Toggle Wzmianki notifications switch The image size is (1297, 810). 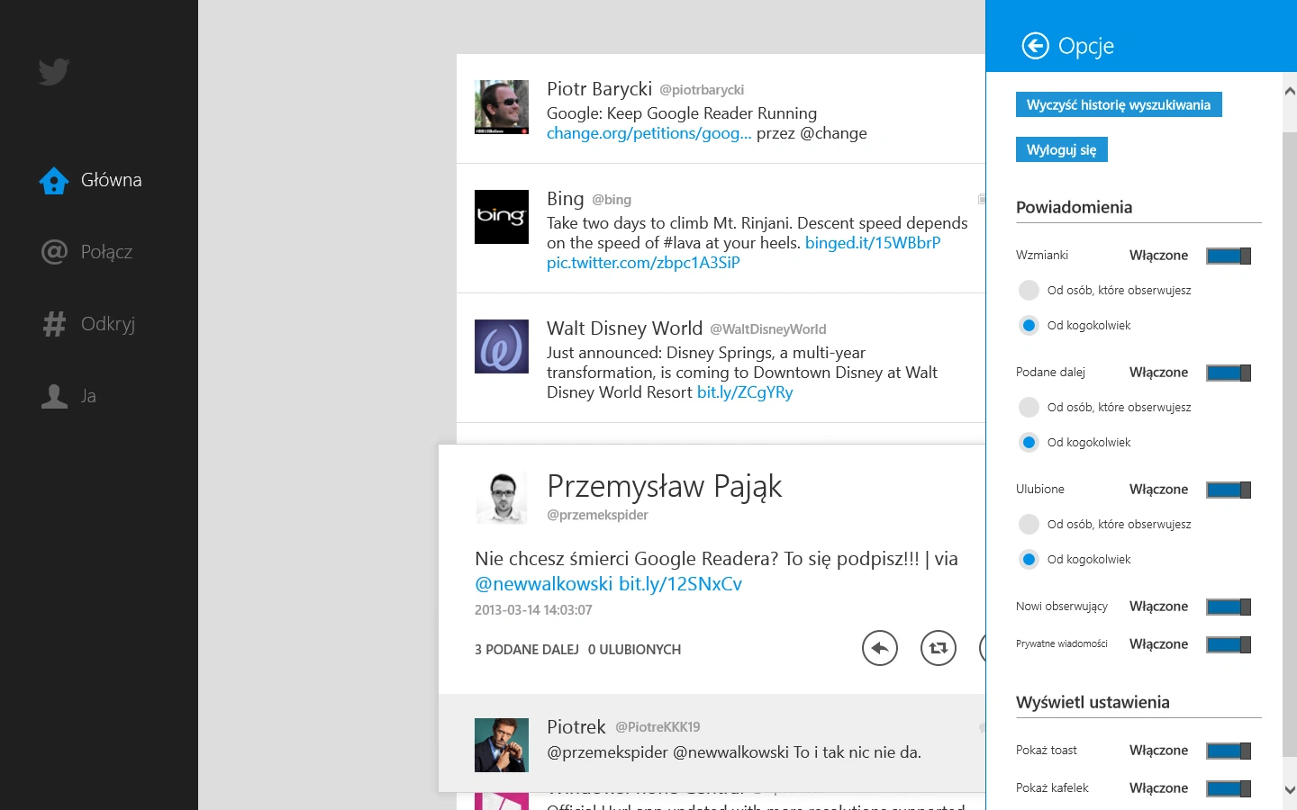(x=1229, y=256)
